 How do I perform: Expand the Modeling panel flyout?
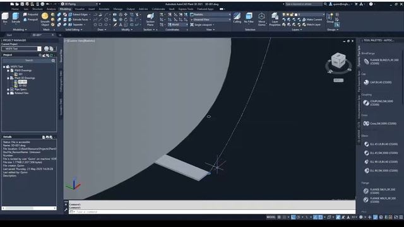[x=20, y=30]
